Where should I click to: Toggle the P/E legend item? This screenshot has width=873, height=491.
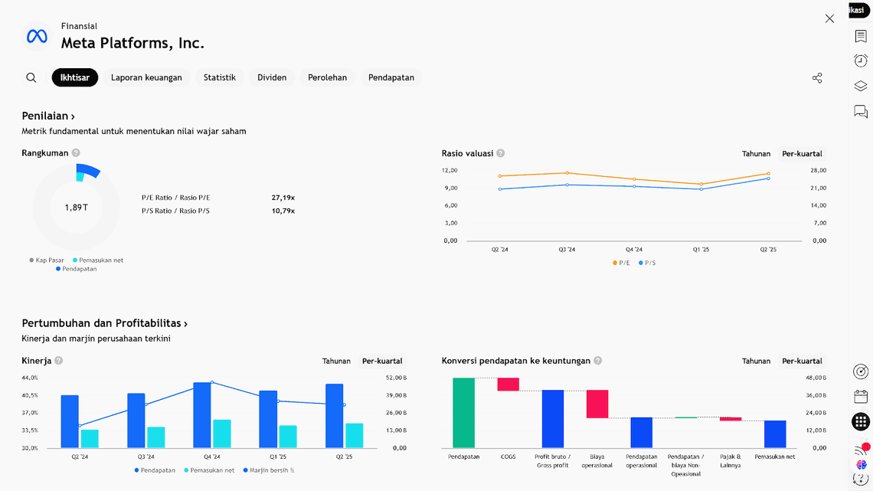pyautogui.click(x=621, y=263)
